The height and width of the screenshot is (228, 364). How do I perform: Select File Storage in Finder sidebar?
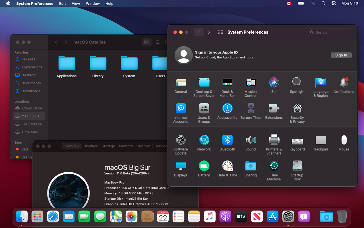pyautogui.click(x=29, y=124)
